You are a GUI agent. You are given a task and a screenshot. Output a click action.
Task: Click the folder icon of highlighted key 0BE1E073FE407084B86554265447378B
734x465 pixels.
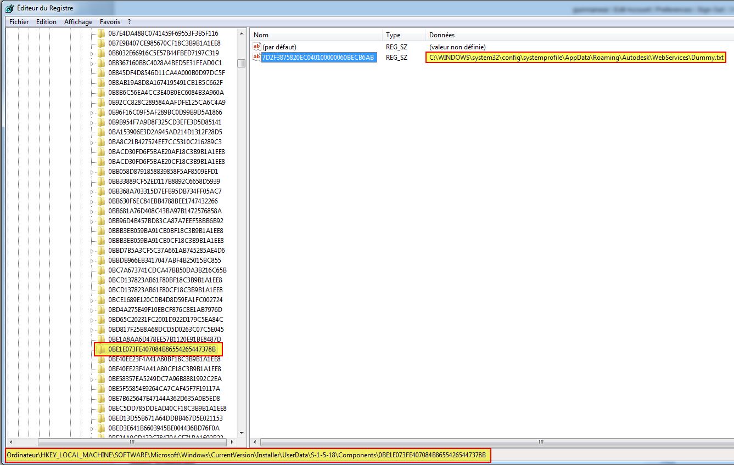click(x=101, y=349)
